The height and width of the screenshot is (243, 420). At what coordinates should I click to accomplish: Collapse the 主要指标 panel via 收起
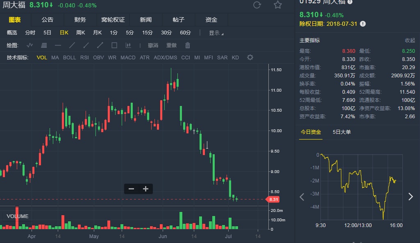coord(410,40)
